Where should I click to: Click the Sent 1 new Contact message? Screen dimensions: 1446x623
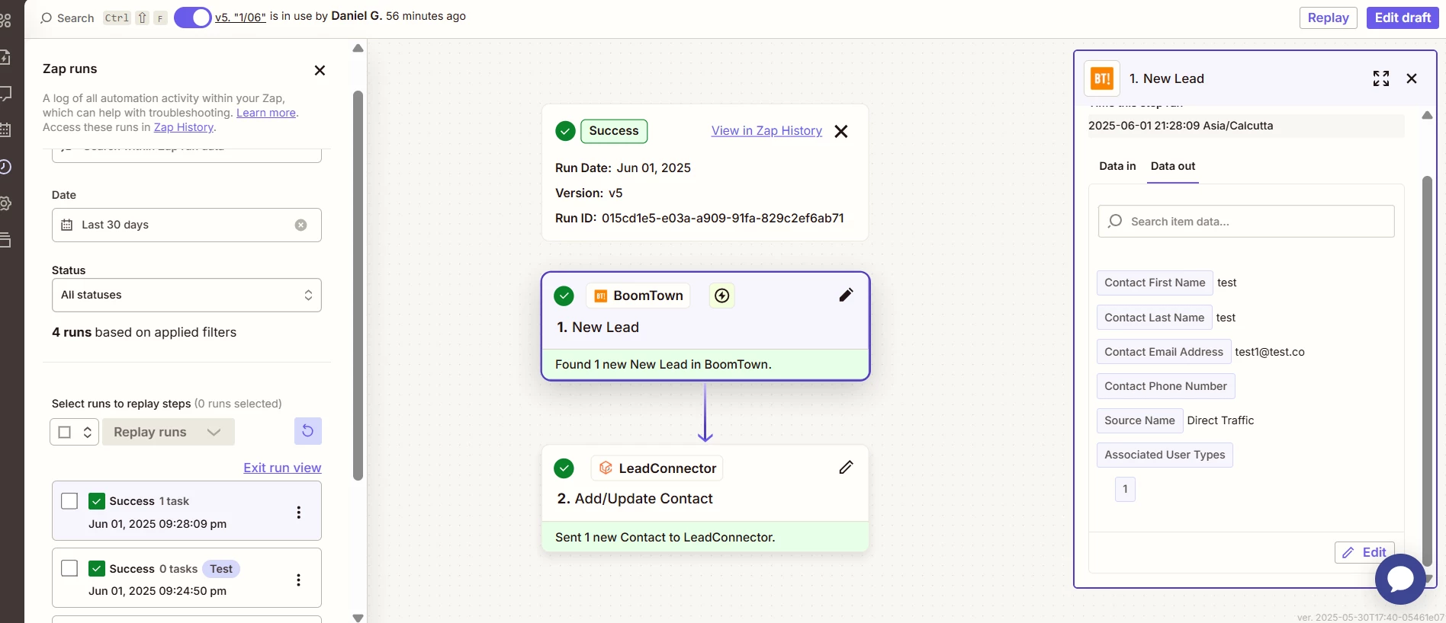(x=665, y=537)
